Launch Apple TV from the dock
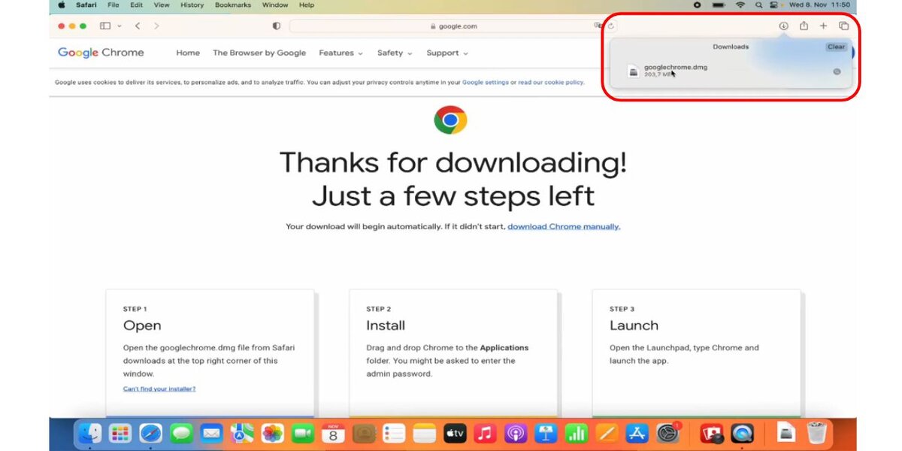The image size is (902, 451). pos(455,433)
